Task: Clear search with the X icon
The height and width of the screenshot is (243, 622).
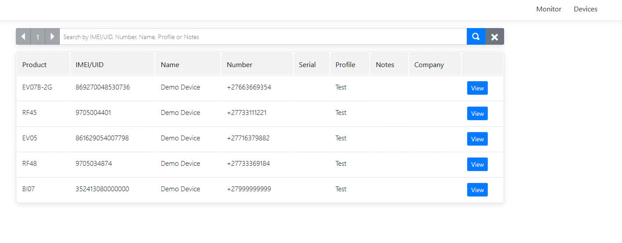Action: (494, 37)
